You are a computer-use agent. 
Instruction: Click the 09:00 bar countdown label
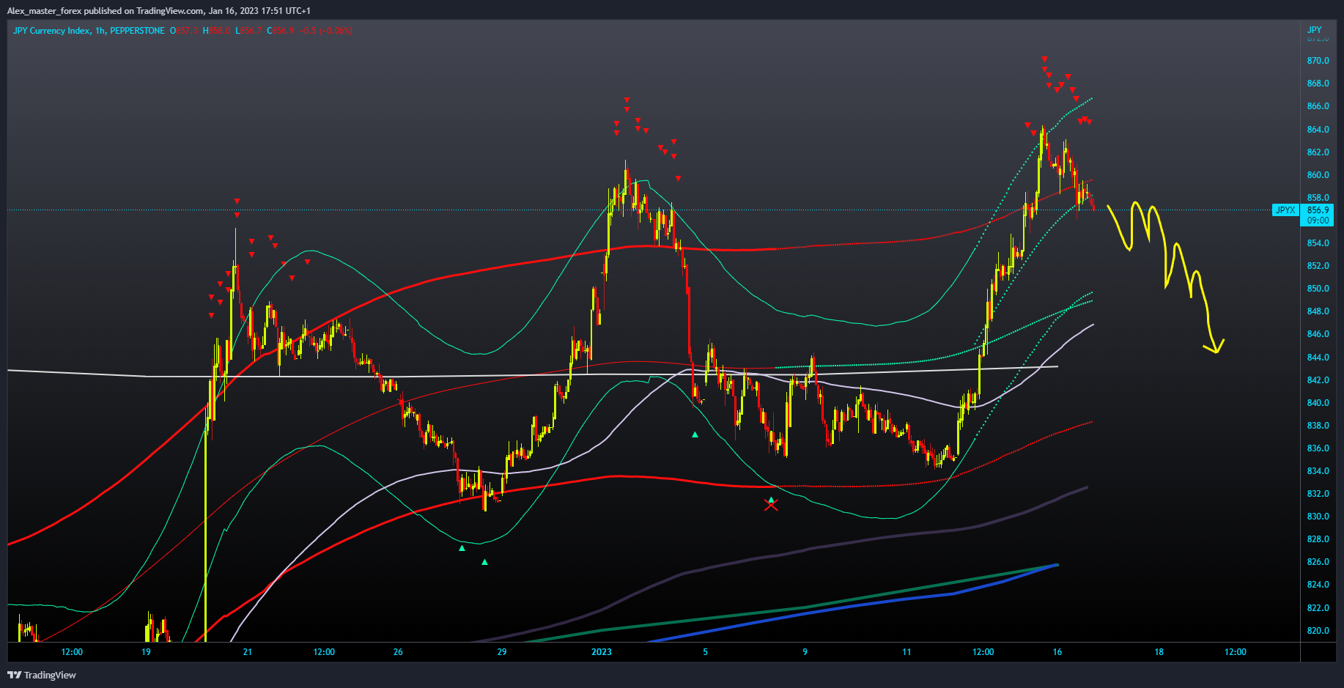click(1318, 221)
